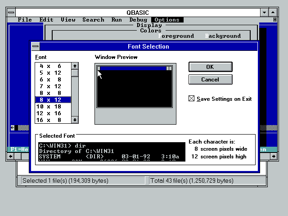The width and height of the screenshot is (288, 216).
Task: Click the OK button
Action: pyautogui.click(x=211, y=67)
